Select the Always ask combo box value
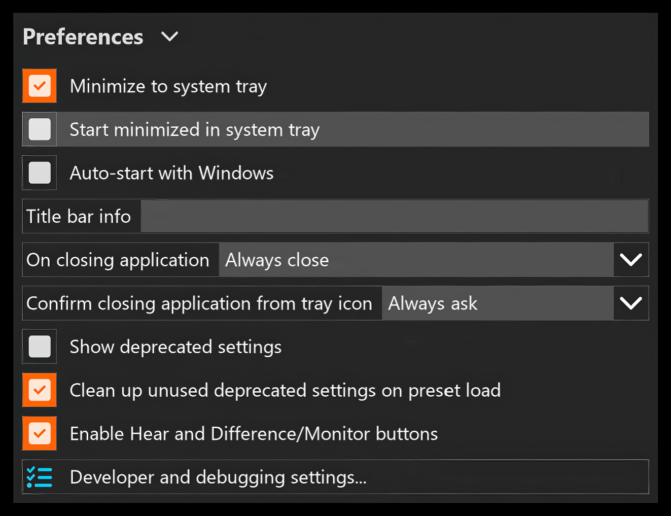The image size is (671, 516). [498, 303]
